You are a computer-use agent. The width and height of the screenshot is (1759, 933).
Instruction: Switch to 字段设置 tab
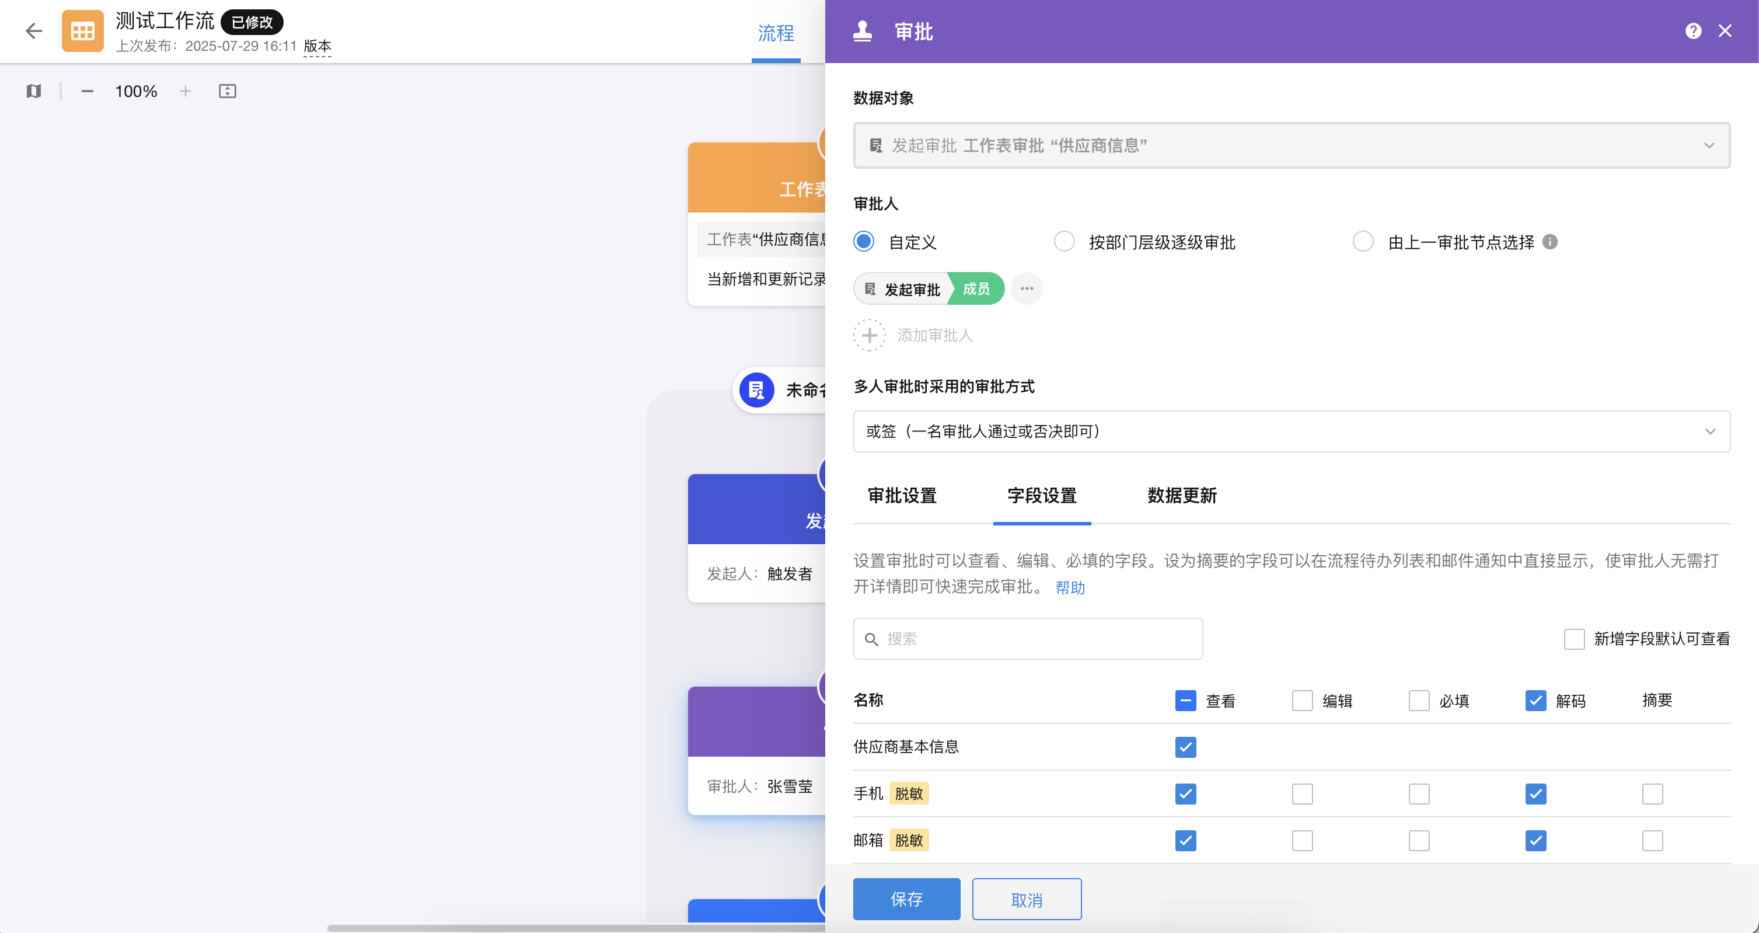(x=1042, y=496)
